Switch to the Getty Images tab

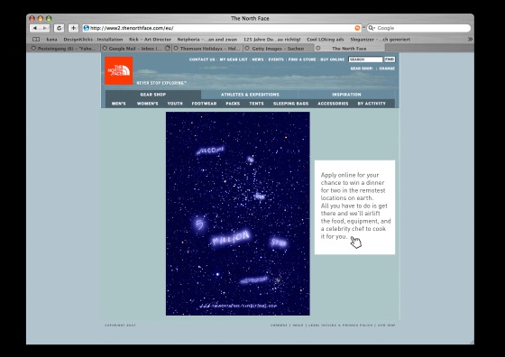pos(279,49)
